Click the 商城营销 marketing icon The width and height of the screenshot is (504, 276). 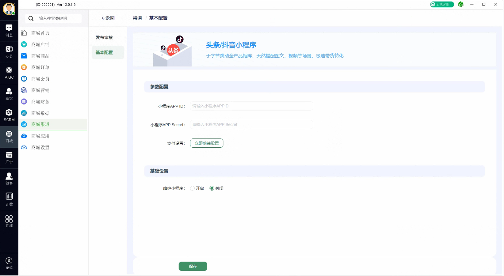point(24,90)
